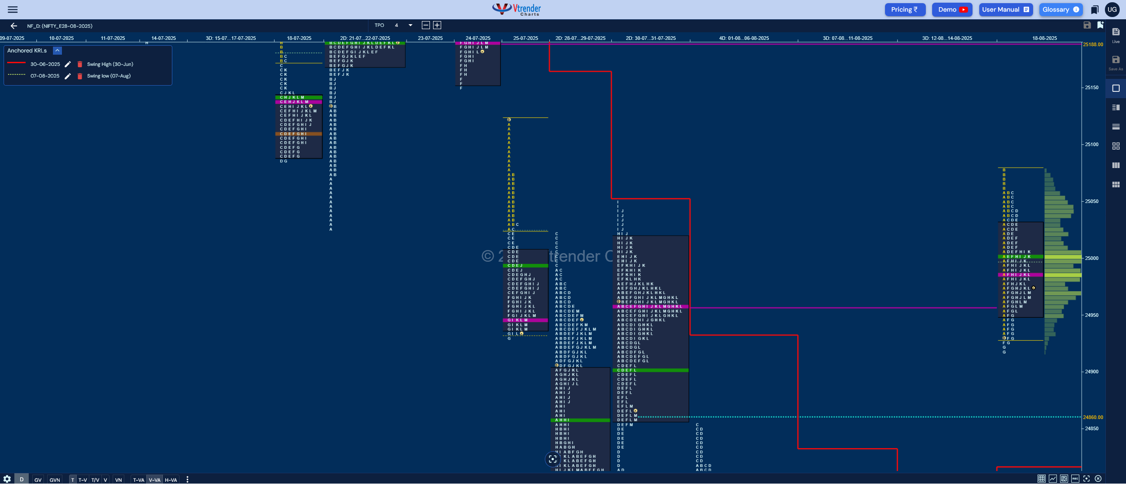Open chart settings gear icon

(x=7, y=479)
